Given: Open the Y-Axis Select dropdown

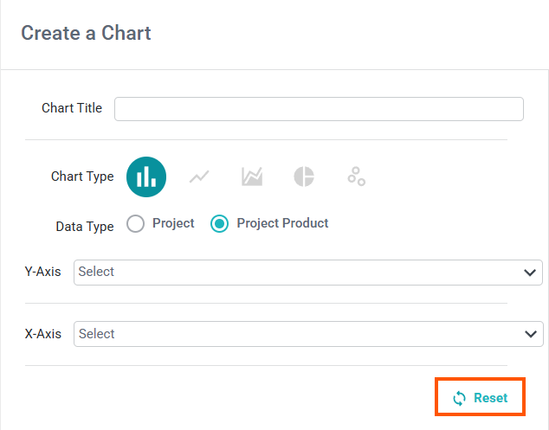Looking at the screenshot, I should (x=308, y=273).
